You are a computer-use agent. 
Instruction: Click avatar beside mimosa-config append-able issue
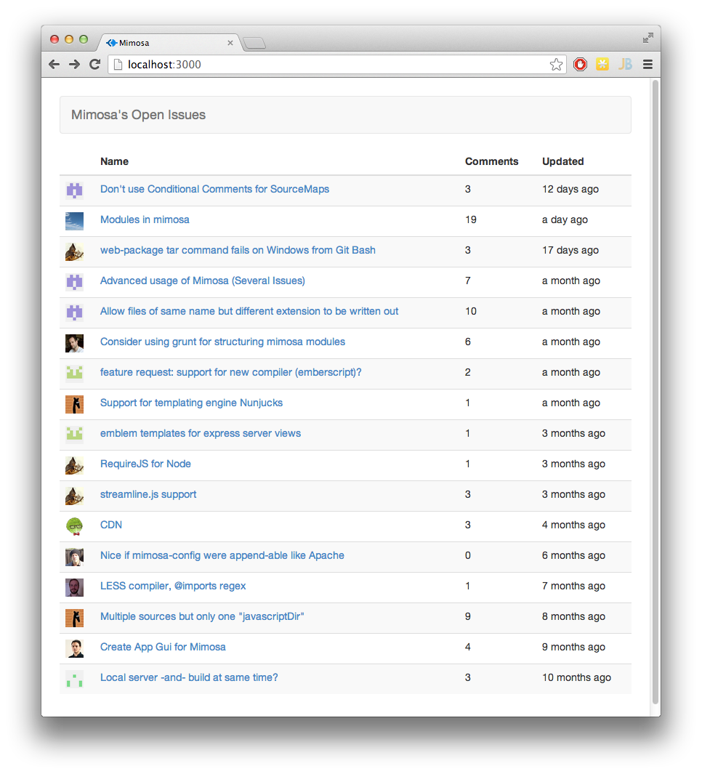[75, 557]
